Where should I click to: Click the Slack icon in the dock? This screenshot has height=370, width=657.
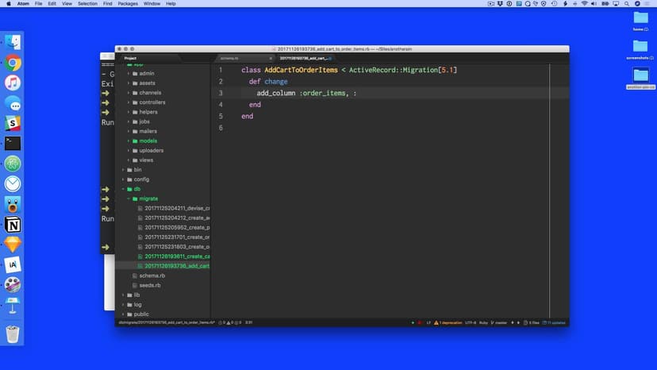pos(13,124)
